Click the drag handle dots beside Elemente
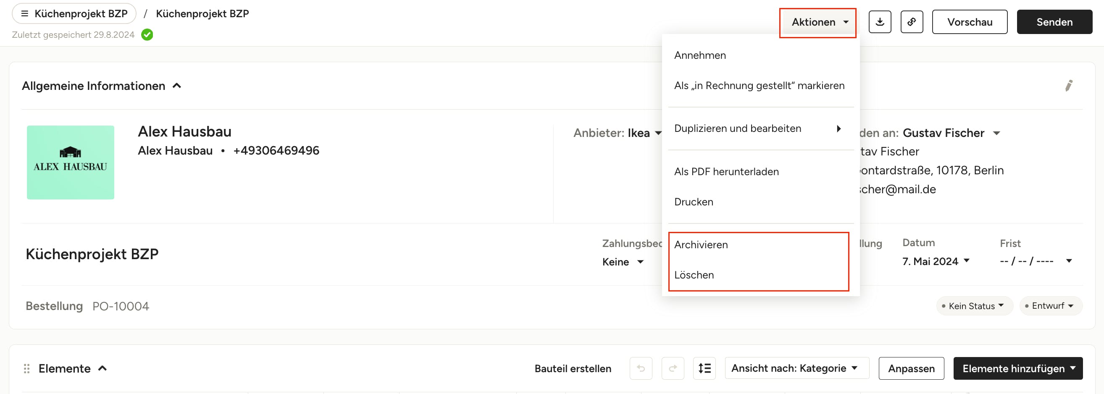The width and height of the screenshot is (1104, 394). tap(26, 369)
